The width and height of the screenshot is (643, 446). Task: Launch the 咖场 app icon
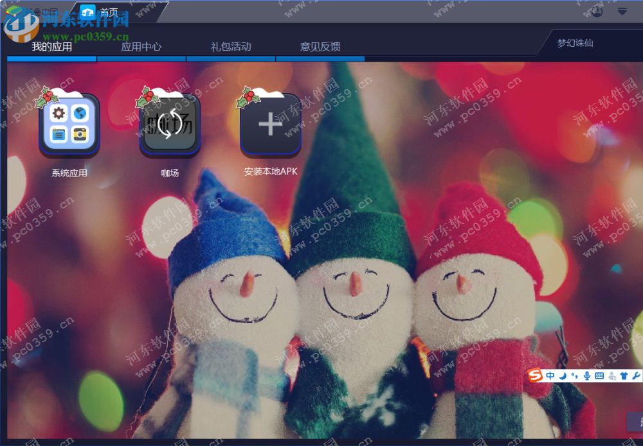tap(170, 124)
